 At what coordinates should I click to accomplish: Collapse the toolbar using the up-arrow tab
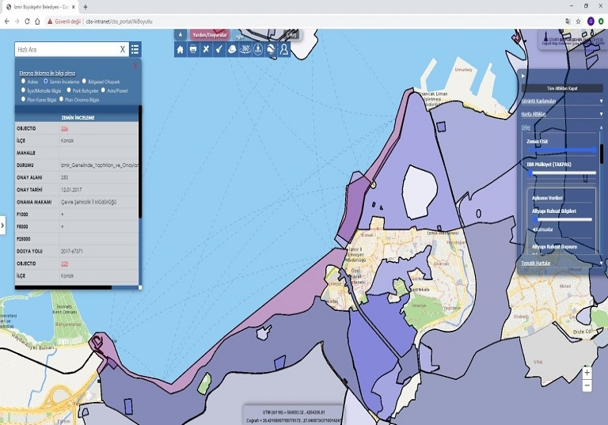coord(180,35)
